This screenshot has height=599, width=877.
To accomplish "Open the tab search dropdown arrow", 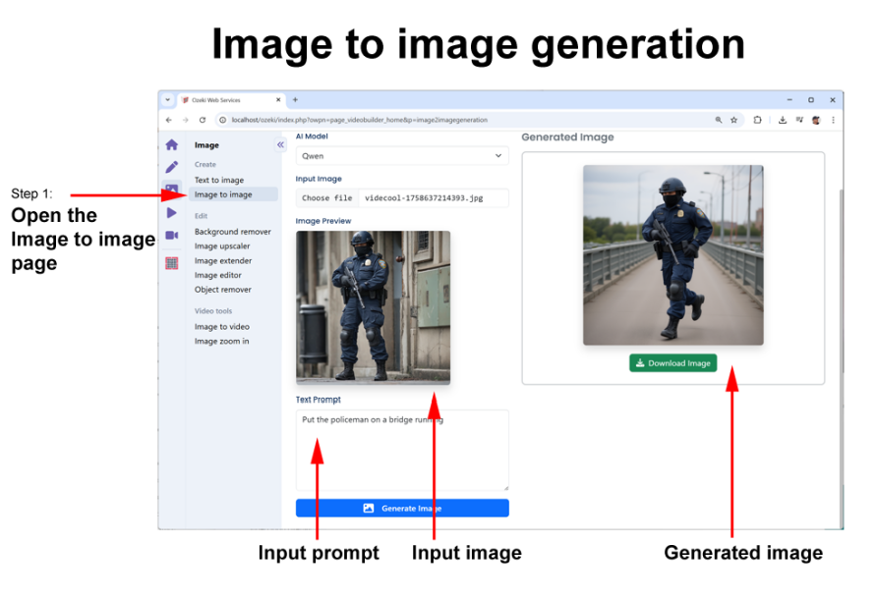I will point(168,100).
